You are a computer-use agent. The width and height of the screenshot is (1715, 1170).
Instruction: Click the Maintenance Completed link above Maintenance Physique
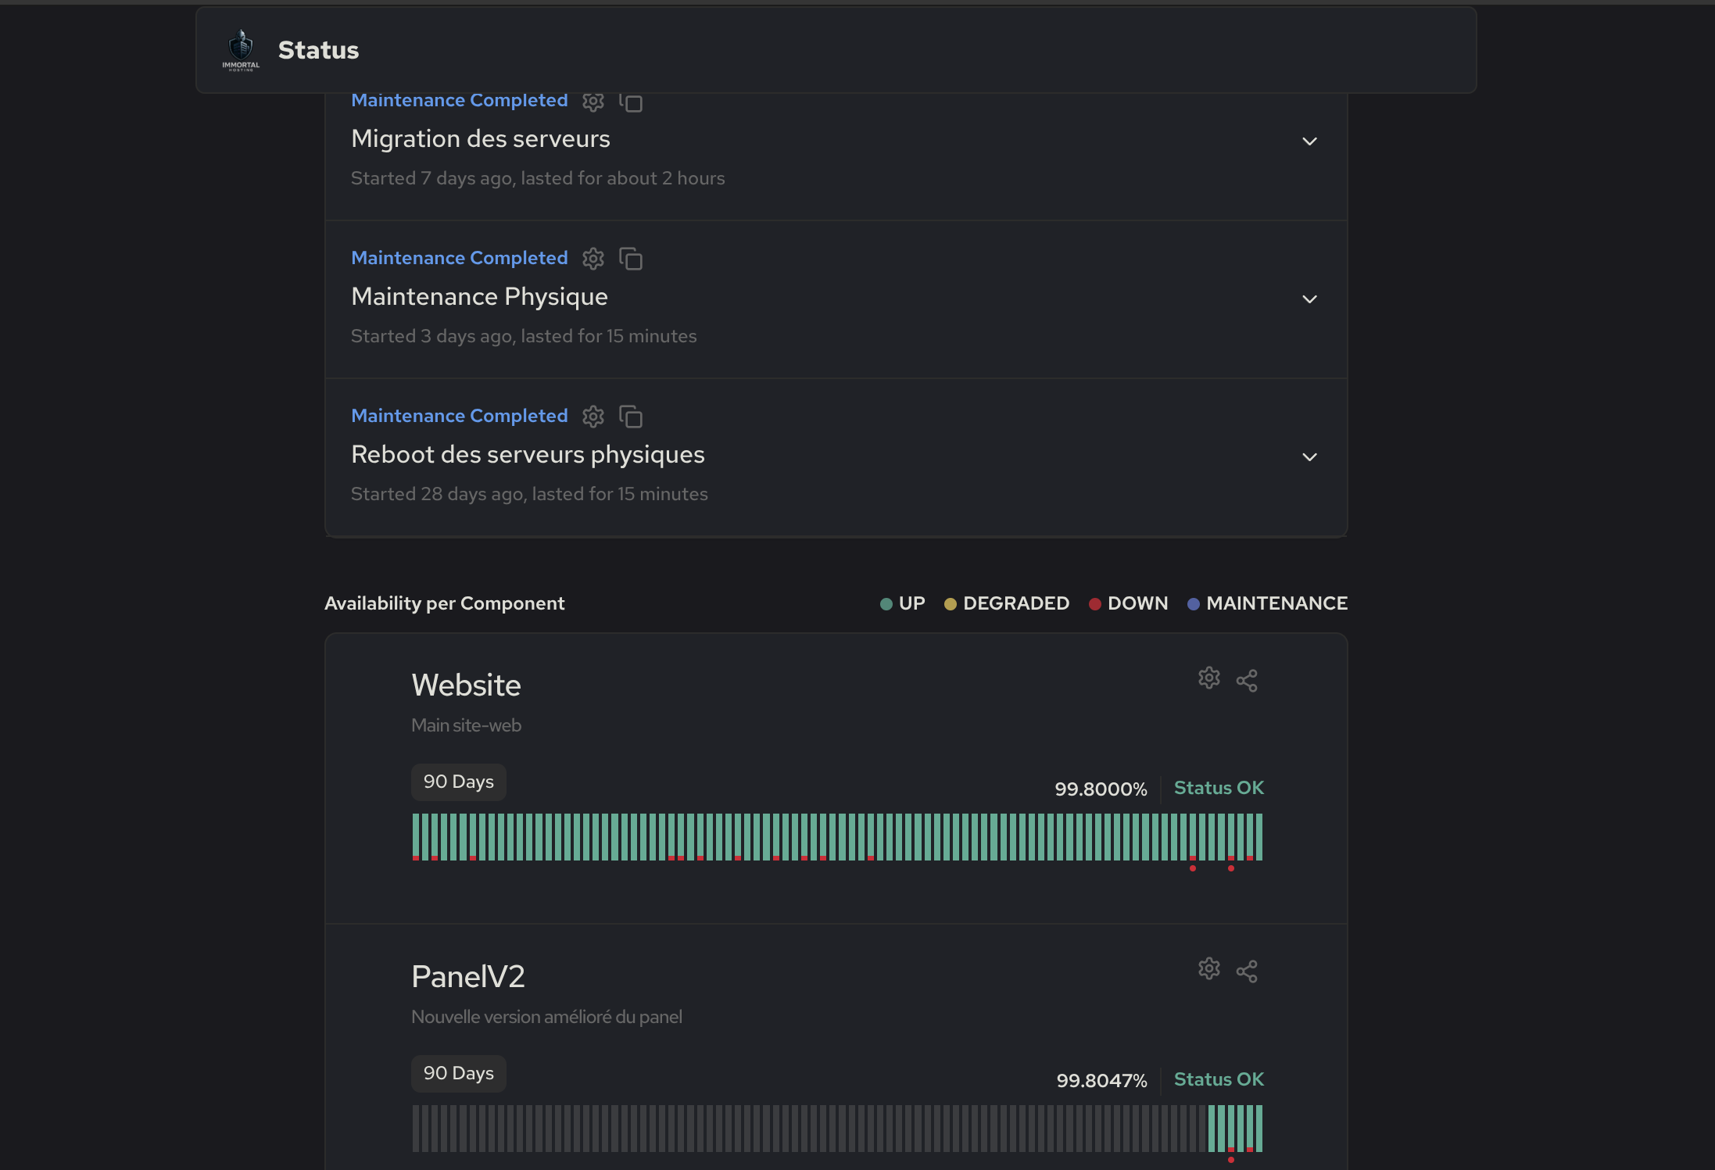(x=460, y=258)
